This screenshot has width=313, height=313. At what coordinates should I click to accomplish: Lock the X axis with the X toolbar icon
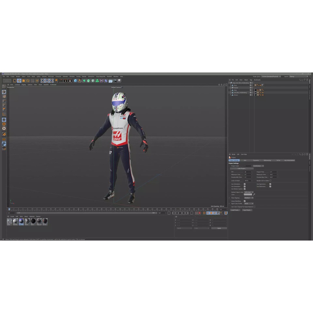click(x=43, y=81)
